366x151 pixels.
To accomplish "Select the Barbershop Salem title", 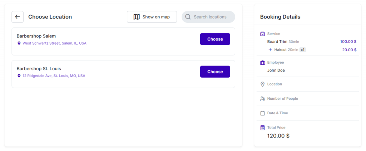I will coord(36,36).
